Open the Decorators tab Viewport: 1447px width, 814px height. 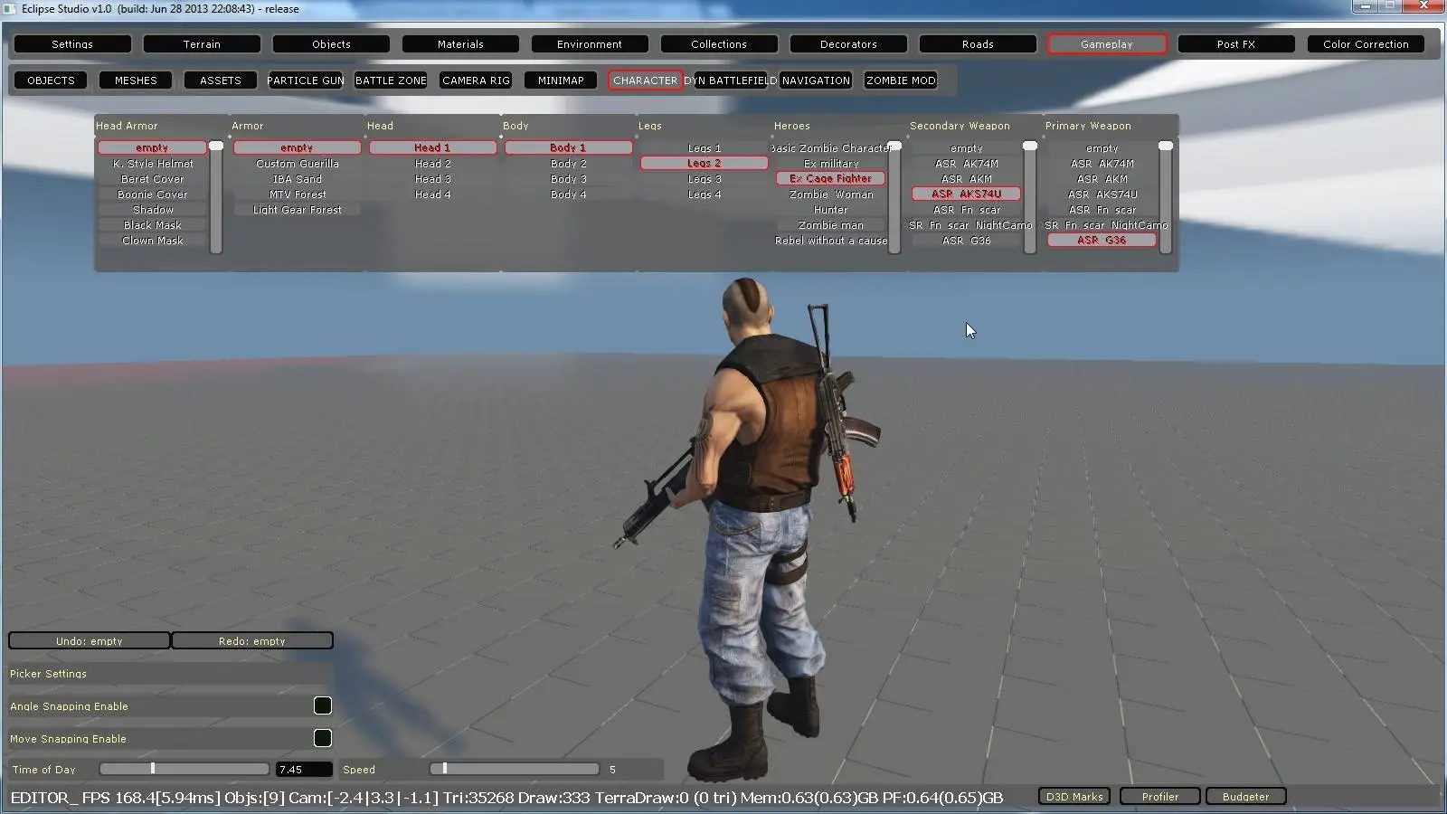tap(848, 44)
